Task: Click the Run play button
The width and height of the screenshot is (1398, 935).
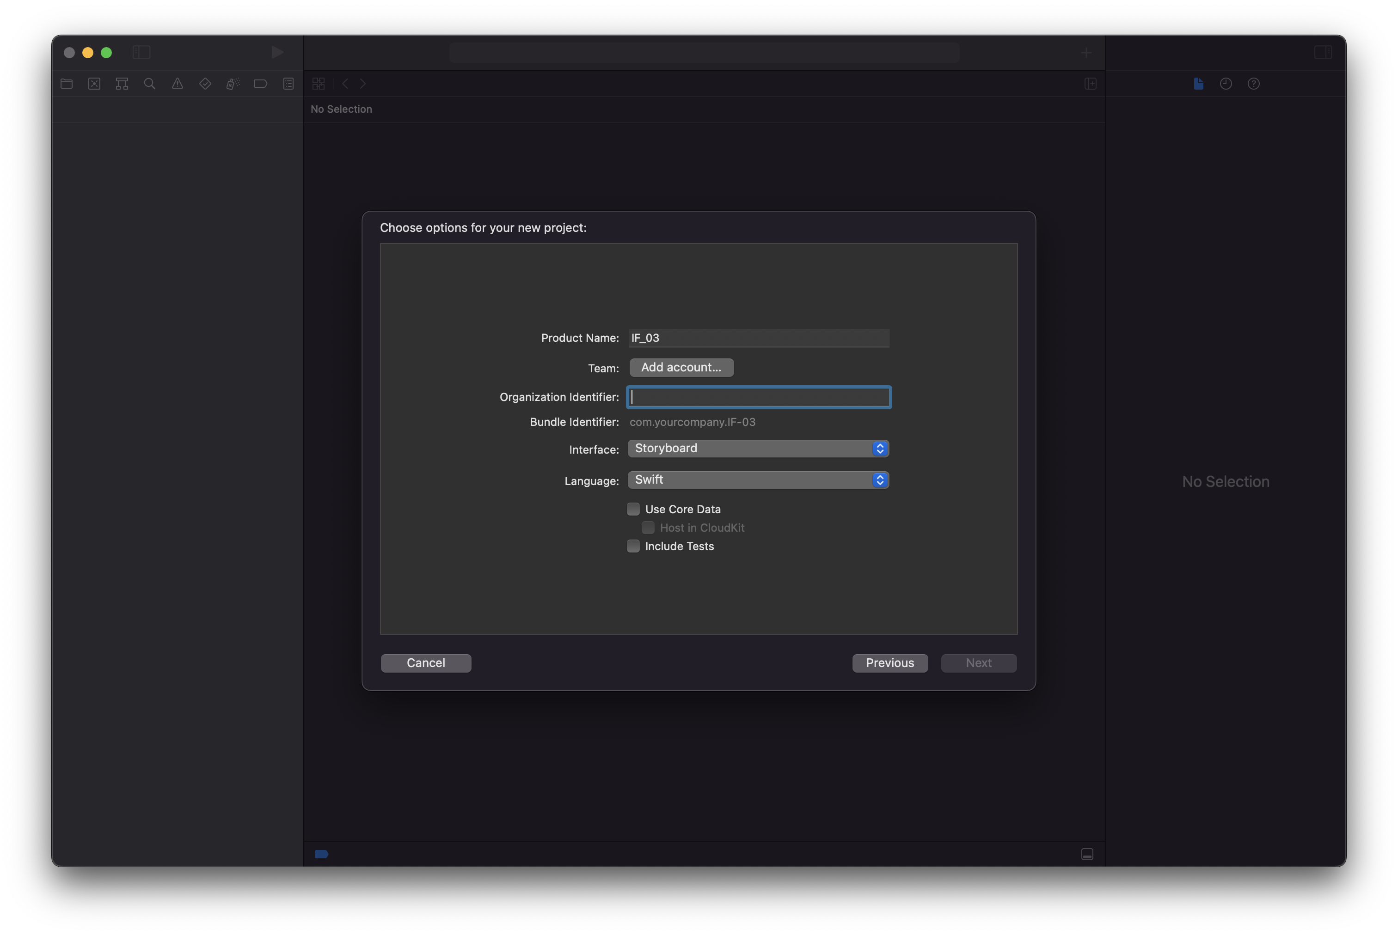Action: (277, 53)
